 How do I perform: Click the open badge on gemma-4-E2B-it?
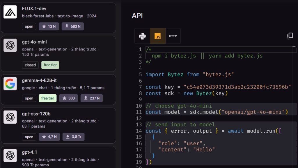click(29, 98)
